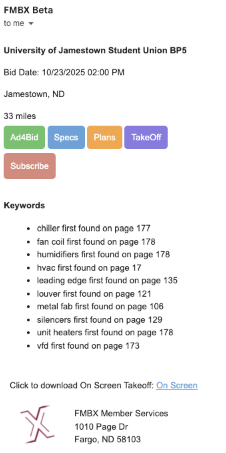226x453 pixels.
Task: Click the metal fab keyword entry
Action: click(x=100, y=307)
